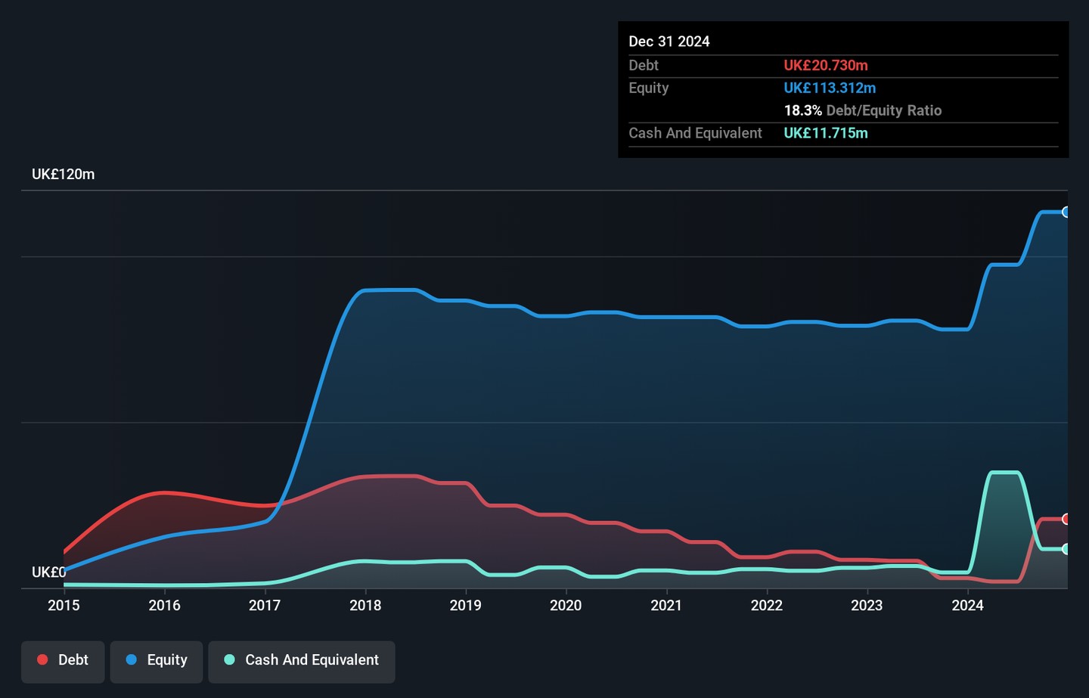Click the teal Cash endpoint marker

[1066, 549]
